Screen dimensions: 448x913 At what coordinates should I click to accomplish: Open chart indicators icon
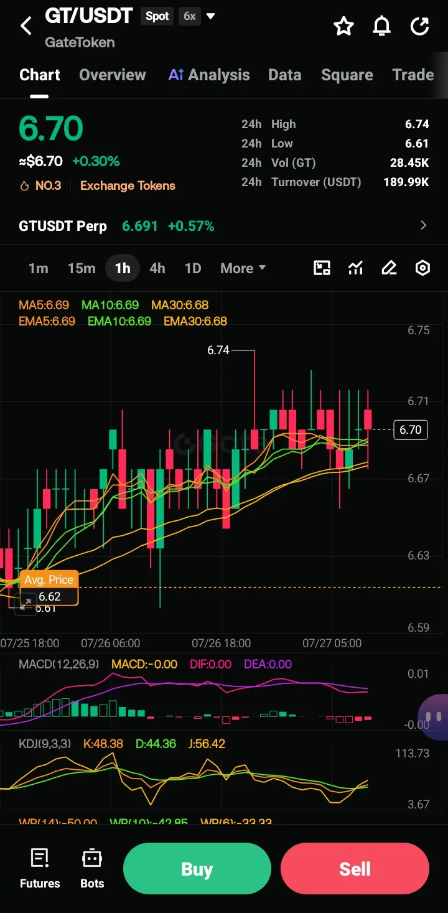(x=355, y=268)
